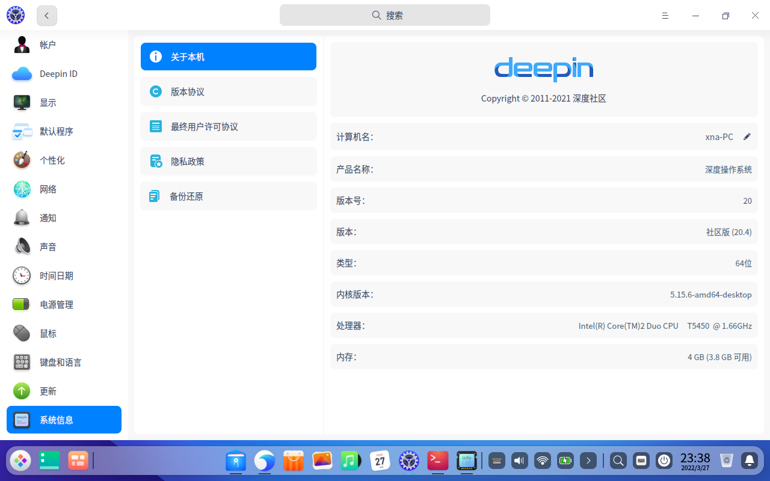
Task: Click the 搜索 search field
Action: coord(385,16)
